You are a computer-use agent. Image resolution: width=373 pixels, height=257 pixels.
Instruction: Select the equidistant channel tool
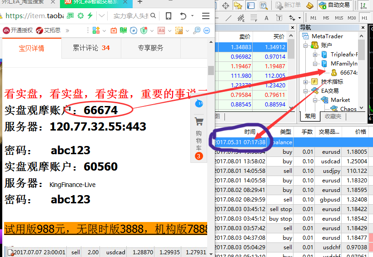click(x=241, y=18)
